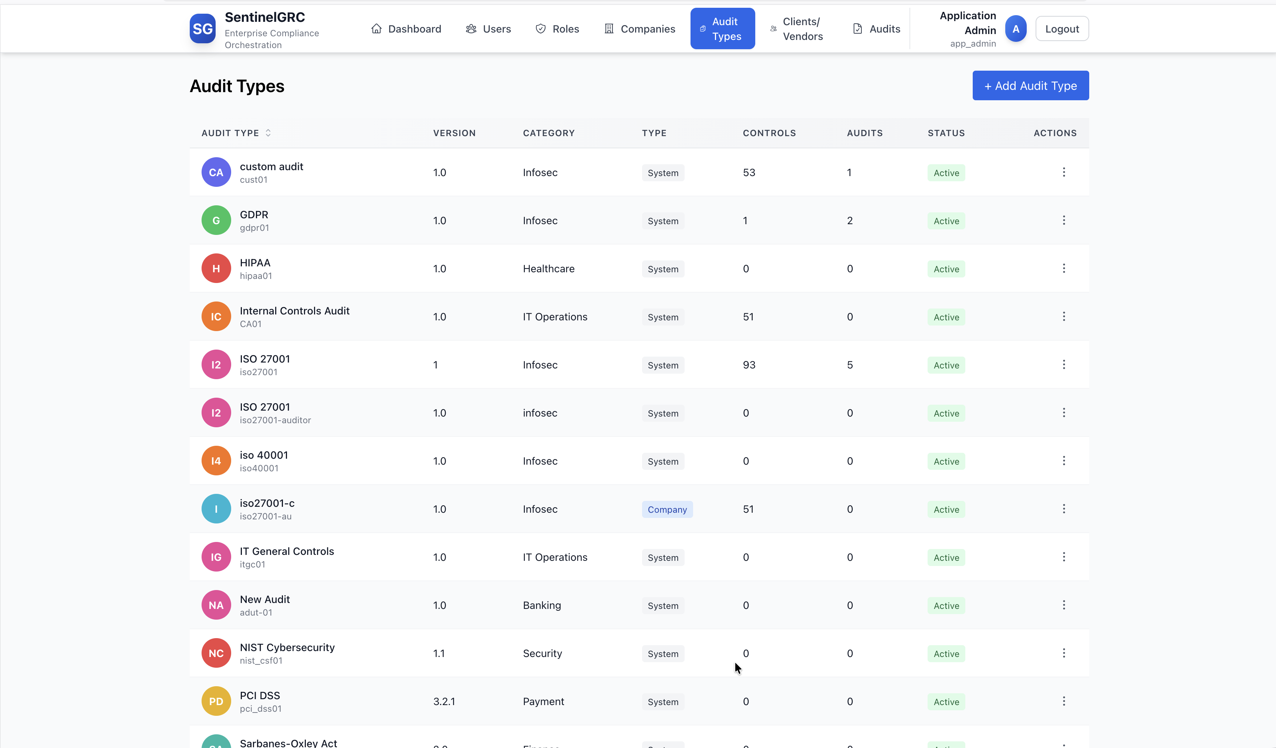
Task: Open actions menu for New Audit
Action: click(1064, 605)
